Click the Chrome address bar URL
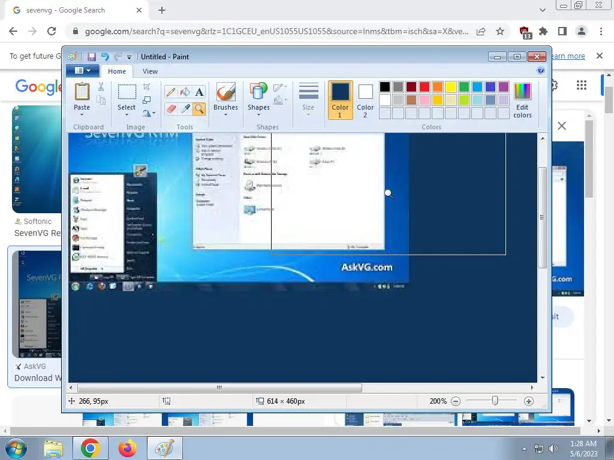This screenshot has width=614, height=460. click(276, 31)
